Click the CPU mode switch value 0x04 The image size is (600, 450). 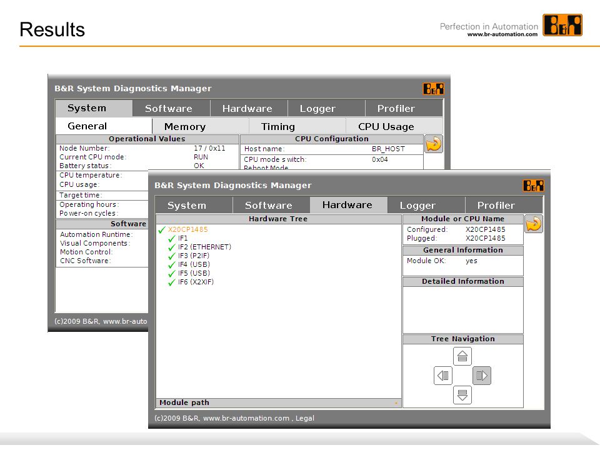[x=380, y=159]
